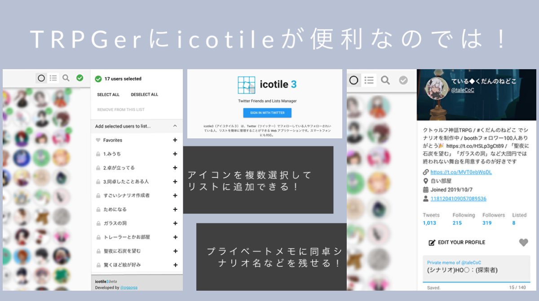Click SIGN IN WITH TWITTER
Image resolution: width=539 pixels, height=301 pixels.
pos(267,113)
